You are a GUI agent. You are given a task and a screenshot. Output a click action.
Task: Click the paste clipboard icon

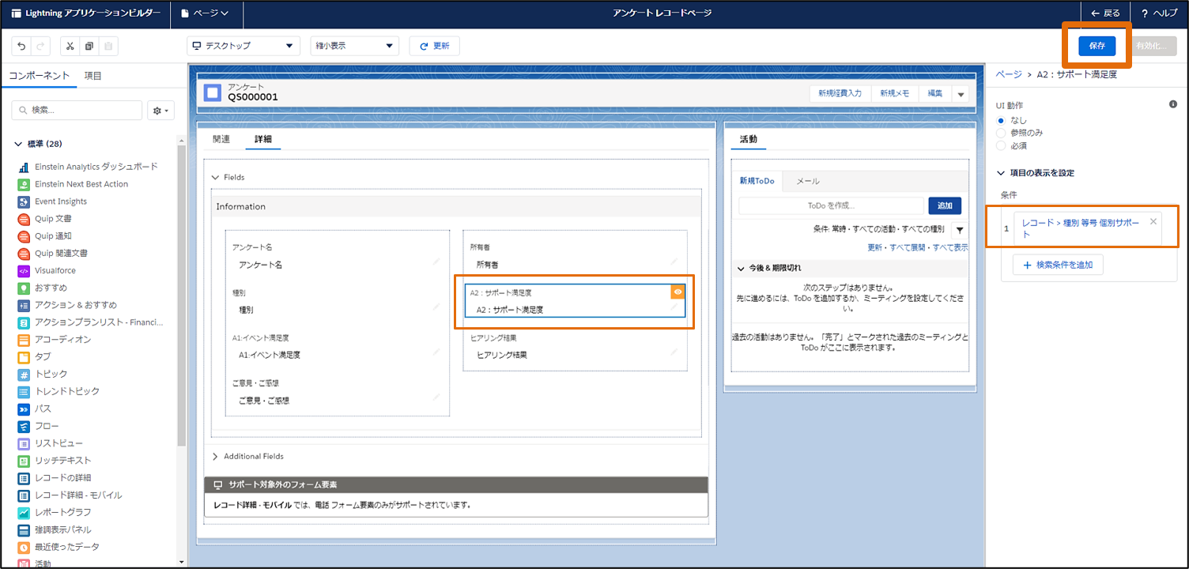(109, 46)
